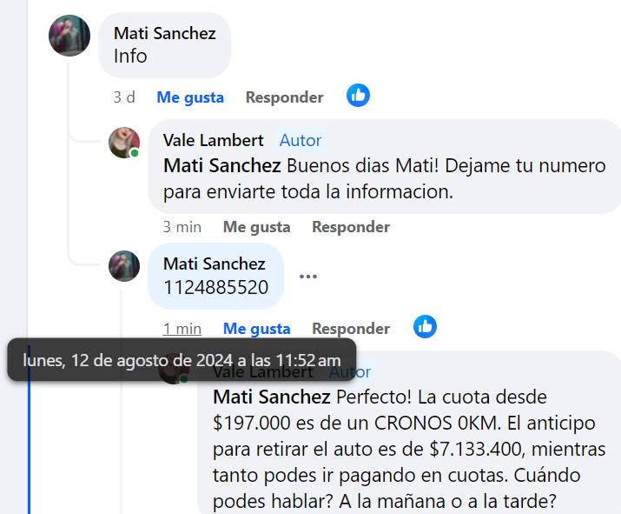Open the "3 min" timestamp link
This screenshot has height=514, width=621.
coord(182,227)
